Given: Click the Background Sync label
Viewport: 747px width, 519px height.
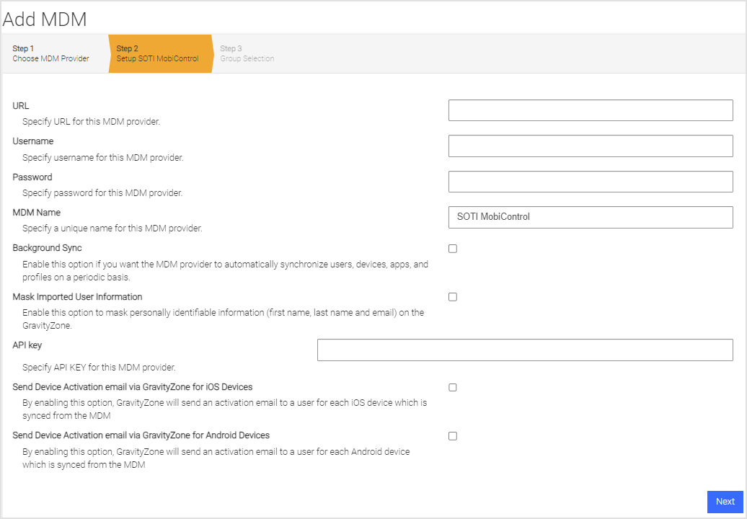Looking at the screenshot, I should 47,247.
